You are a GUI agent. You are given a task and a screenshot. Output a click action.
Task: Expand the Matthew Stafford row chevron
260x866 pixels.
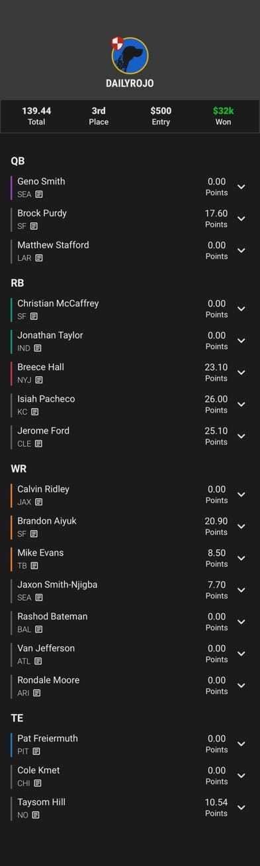point(241,251)
